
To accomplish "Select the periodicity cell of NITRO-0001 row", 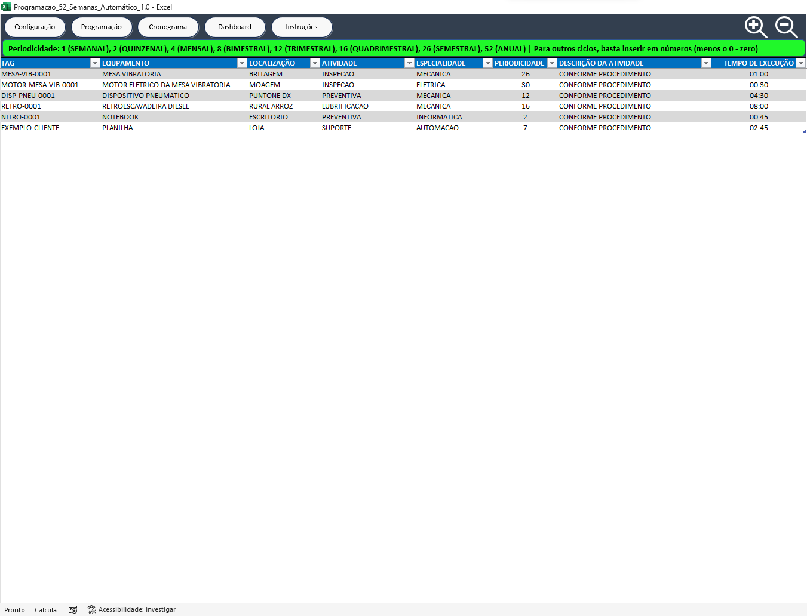I will pyautogui.click(x=525, y=117).
